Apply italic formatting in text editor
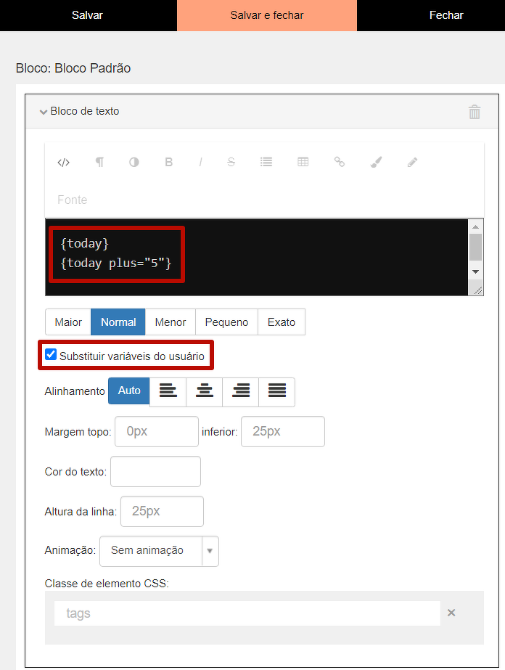 point(200,163)
